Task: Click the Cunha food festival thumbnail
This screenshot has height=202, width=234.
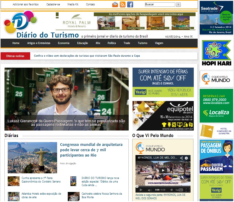Action: point(14,181)
